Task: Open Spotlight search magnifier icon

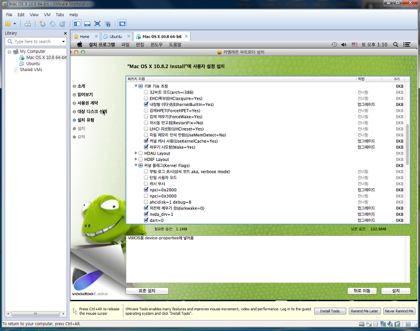Action: tap(395, 45)
